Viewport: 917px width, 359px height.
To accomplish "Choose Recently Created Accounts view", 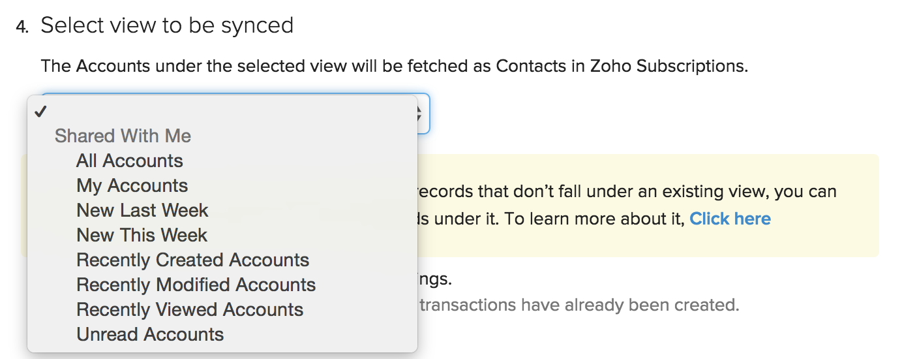I will tap(192, 260).
